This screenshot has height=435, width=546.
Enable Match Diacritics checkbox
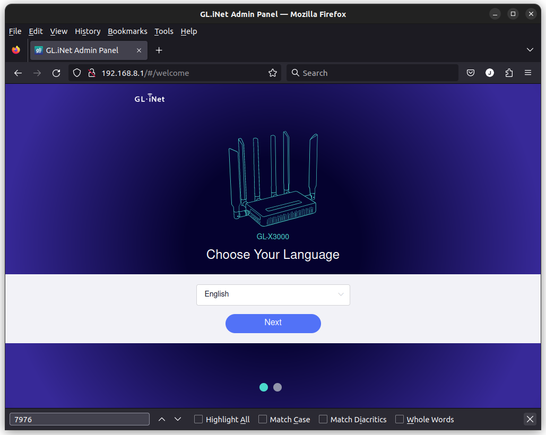tap(323, 419)
